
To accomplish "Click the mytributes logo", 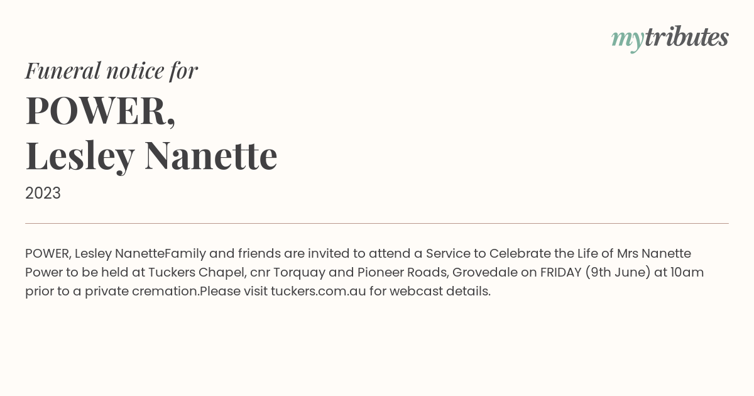I will point(670,38).
